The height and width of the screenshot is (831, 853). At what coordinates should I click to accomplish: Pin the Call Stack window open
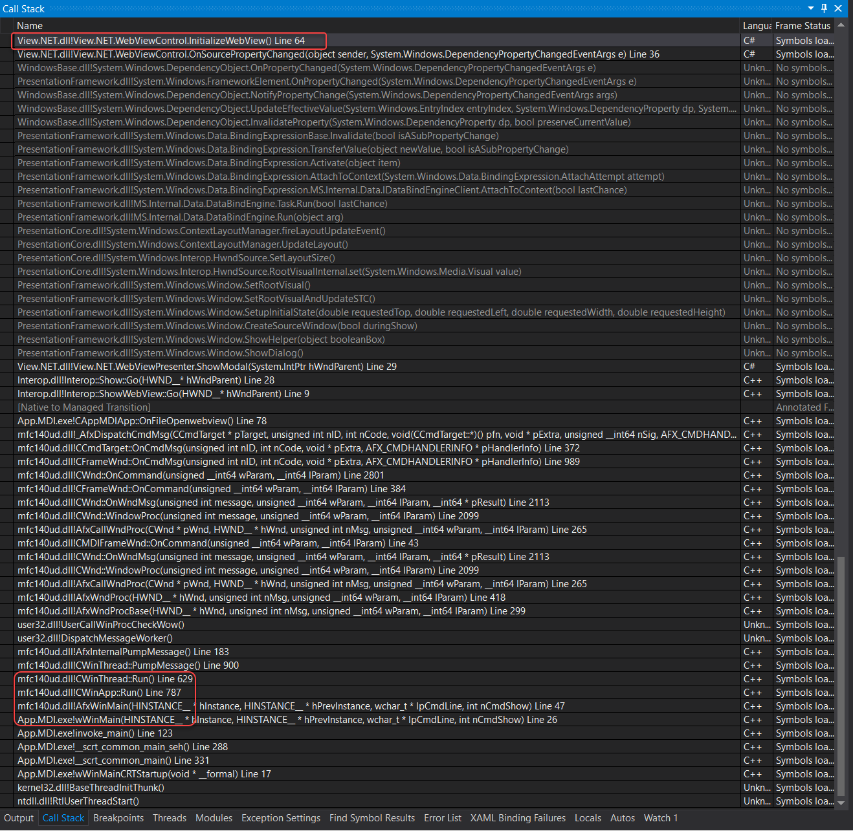[823, 8]
